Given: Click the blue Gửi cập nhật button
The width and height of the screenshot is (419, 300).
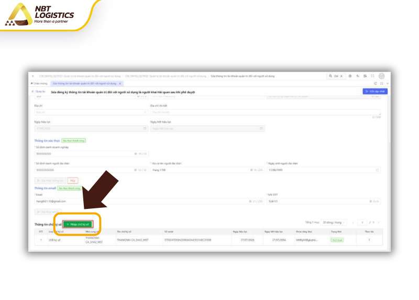Looking at the screenshot, I should coord(375,92).
